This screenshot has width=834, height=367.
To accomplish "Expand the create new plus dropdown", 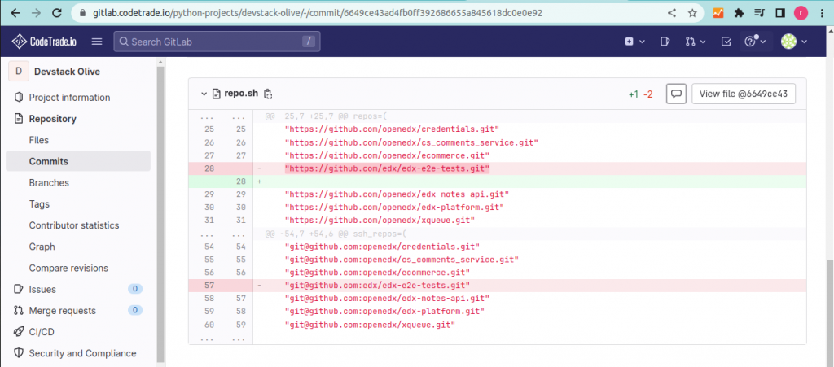I will [x=634, y=42].
